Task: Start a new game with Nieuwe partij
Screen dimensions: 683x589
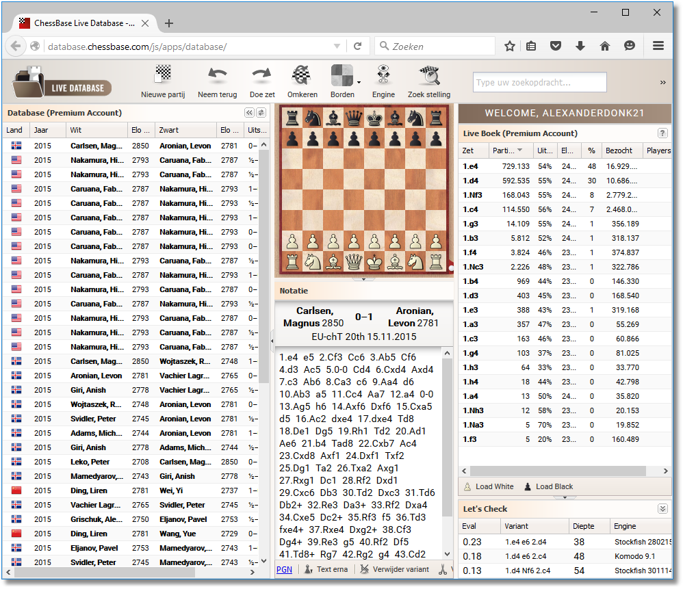Action: [x=163, y=81]
